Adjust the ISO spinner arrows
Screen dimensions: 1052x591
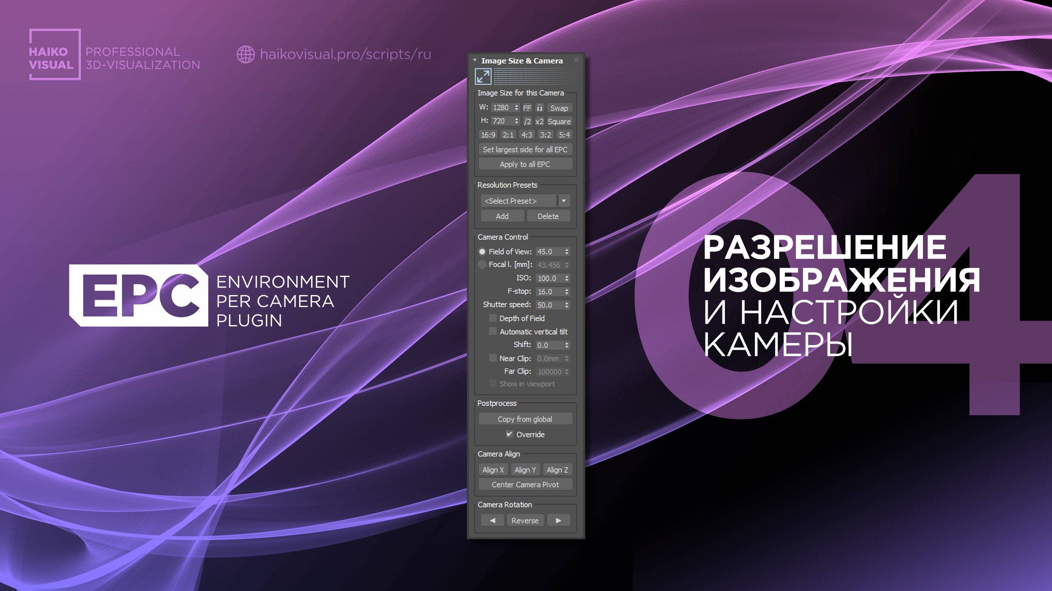coord(567,278)
